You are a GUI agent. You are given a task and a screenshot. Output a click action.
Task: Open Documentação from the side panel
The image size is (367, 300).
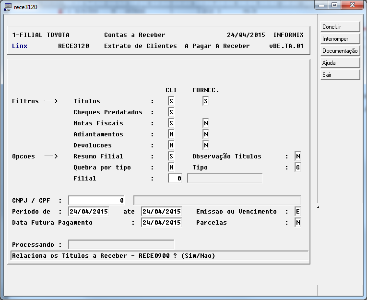tap(340, 50)
